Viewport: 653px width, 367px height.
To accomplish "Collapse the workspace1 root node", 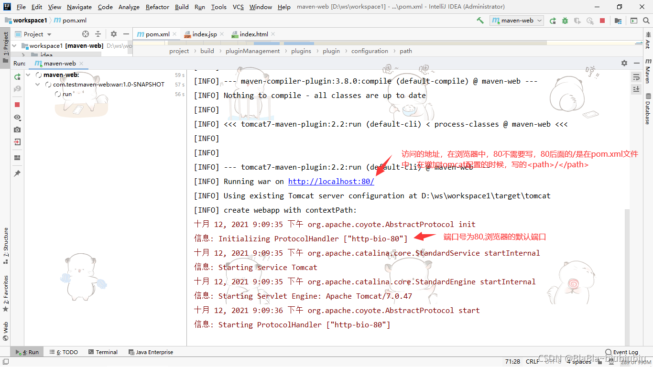I will tap(14, 46).
